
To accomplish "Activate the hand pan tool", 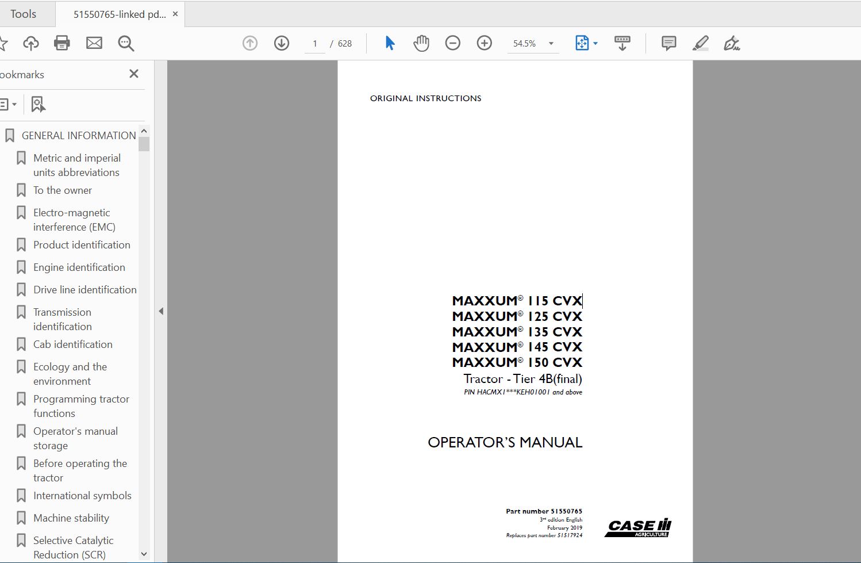I will click(x=421, y=43).
